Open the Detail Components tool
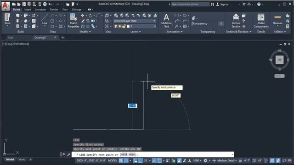Viewport: 294px width, 165px height. point(261,21)
